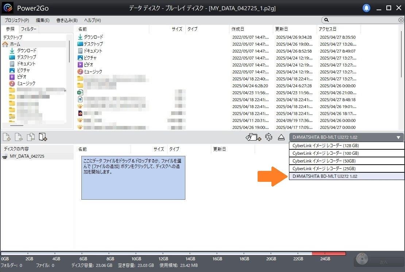
Task: Click the 2025/04/27 8:35:50 access cell
Action: pyautogui.click(x=337, y=37)
